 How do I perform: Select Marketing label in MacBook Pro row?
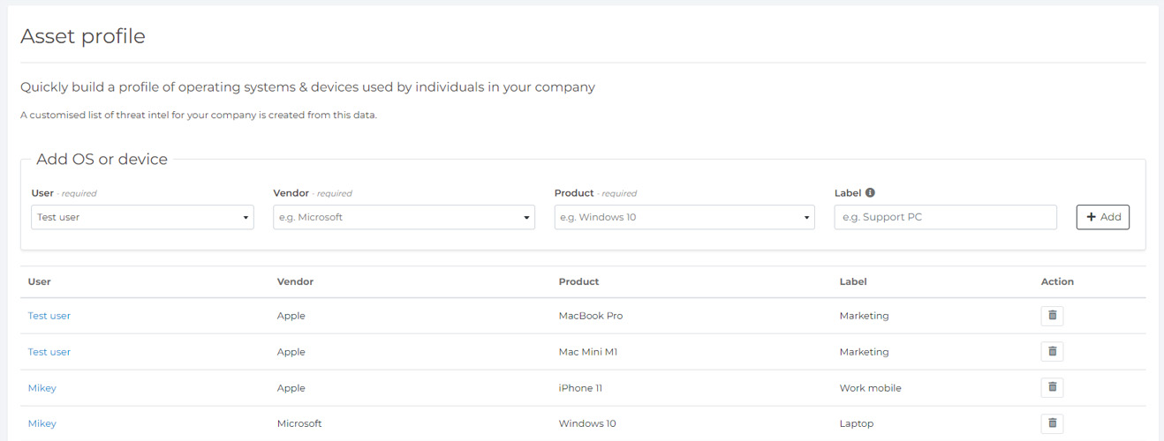[865, 316]
